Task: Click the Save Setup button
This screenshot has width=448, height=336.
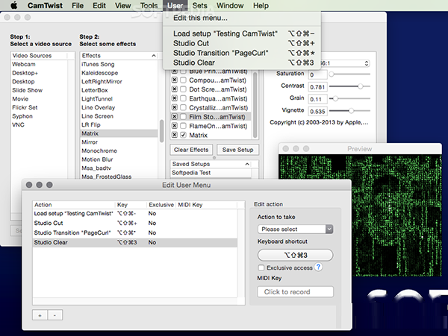Action: point(237,150)
